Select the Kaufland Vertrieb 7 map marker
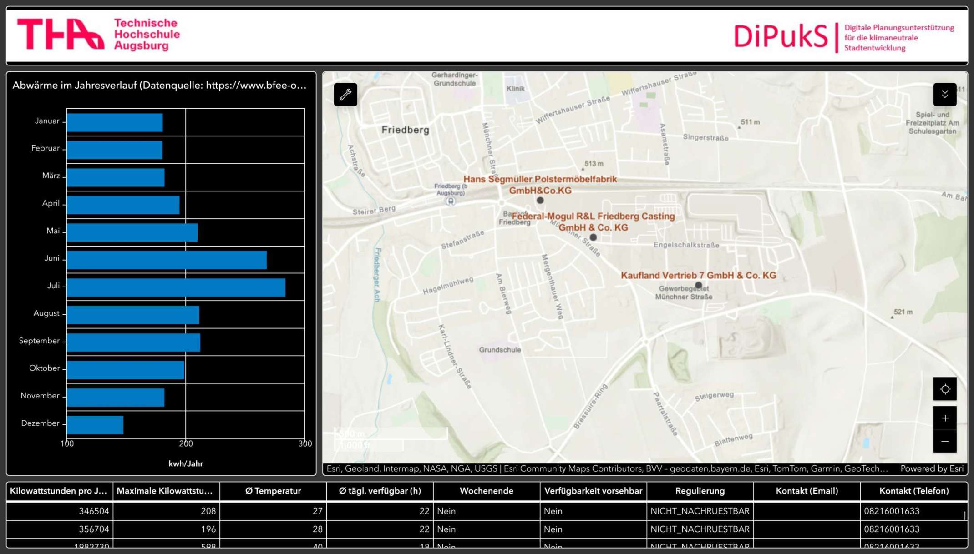Viewport: 974px width, 554px height. pyautogui.click(x=698, y=285)
